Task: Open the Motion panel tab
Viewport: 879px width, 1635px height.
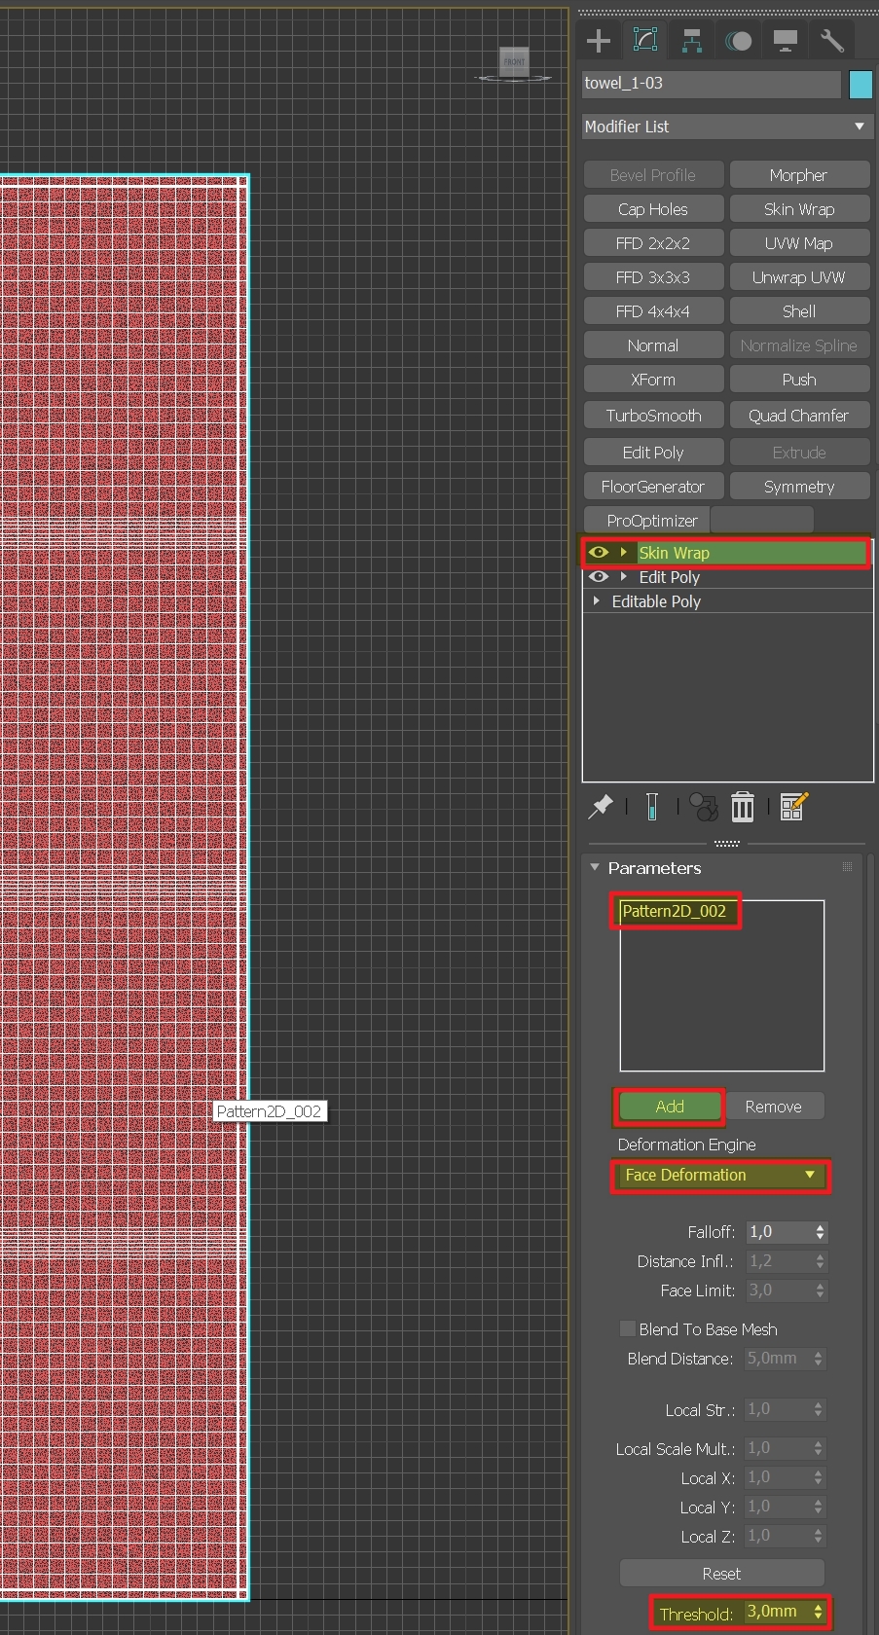Action: coord(739,41)
